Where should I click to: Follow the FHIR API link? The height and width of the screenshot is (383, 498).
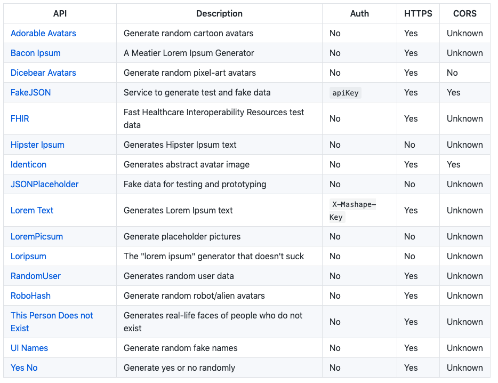20,118
